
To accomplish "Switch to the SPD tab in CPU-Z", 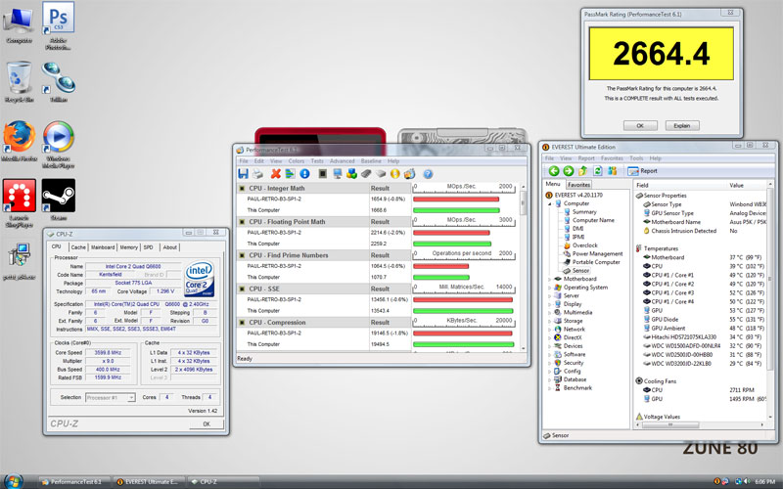I will (149, 247).
